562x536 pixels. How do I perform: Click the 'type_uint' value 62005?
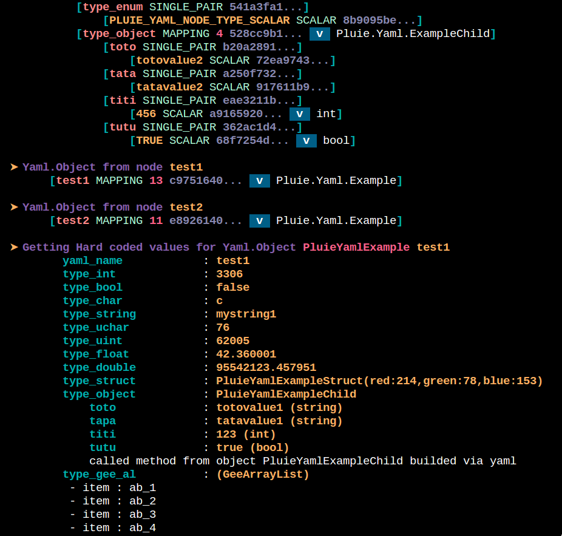click(233, 341)
